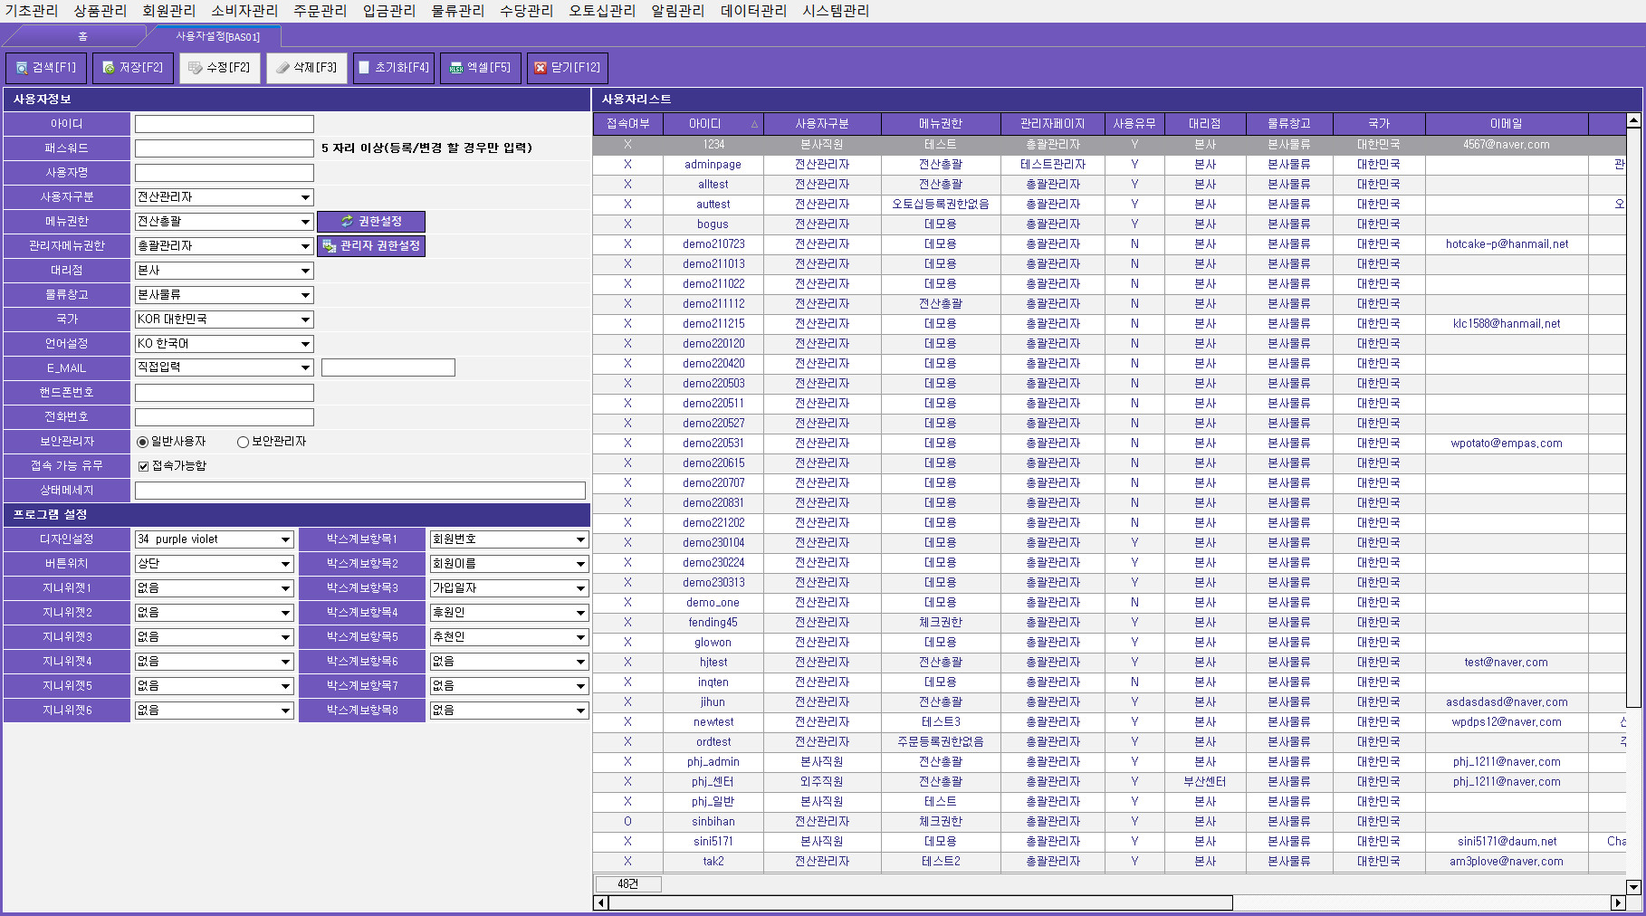The image size is (1646, 916).
Task: Expand the 박스계보항목1 dropdown
Action: 580,539
